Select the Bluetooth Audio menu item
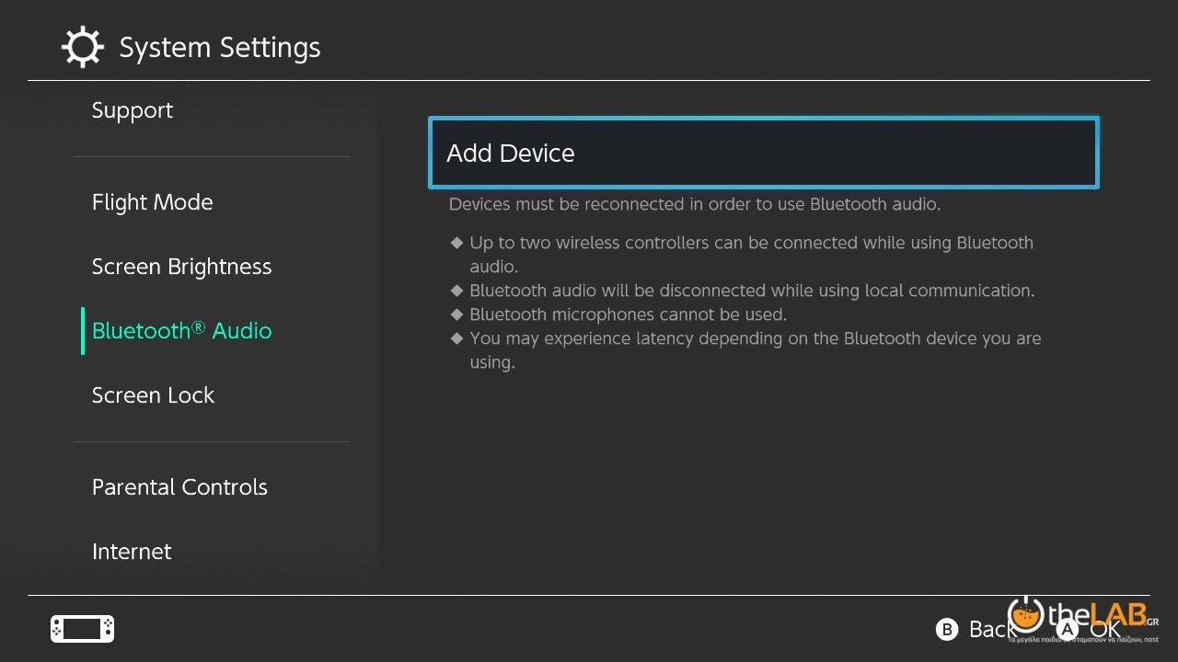1178x662 pixels. 181,331
